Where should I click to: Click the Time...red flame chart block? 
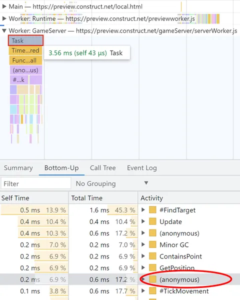pos(25,50)
